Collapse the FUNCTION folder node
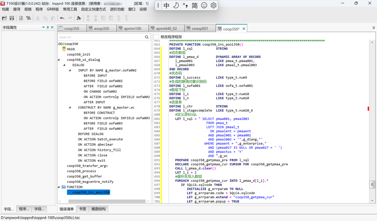The image size is (377, 221). tap(59, 187)
